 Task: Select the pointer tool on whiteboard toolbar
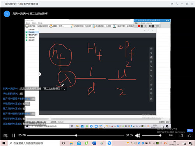point(151,53)
